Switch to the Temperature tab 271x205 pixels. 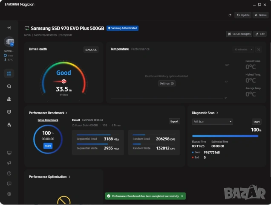pos(120,49)
